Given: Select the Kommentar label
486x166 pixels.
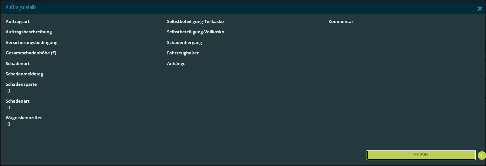Looking at the screenshot, I should click(341, 22).
